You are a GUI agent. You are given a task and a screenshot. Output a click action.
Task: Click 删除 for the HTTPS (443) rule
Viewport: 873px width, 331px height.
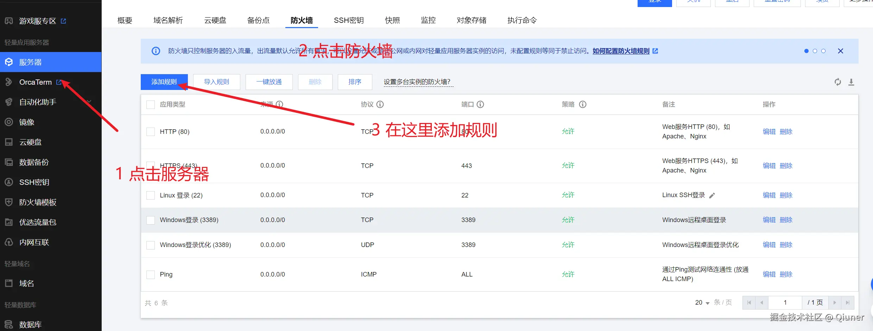[786, 166]
